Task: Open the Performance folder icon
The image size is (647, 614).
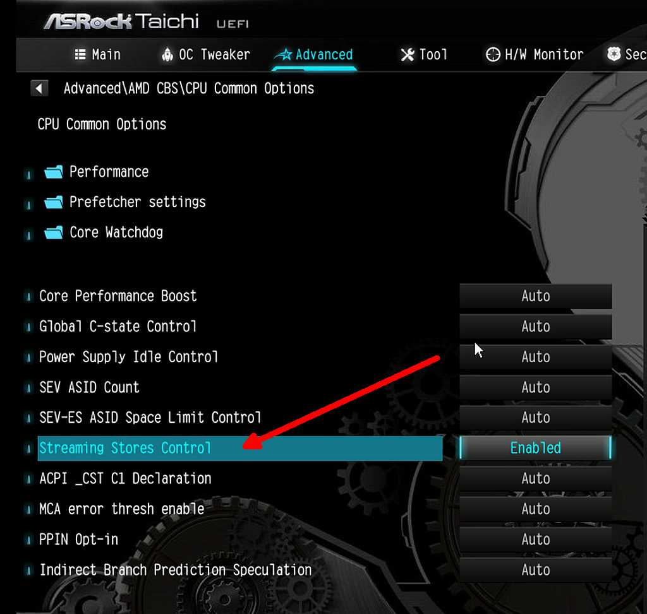Action: [x=54, y=172]
